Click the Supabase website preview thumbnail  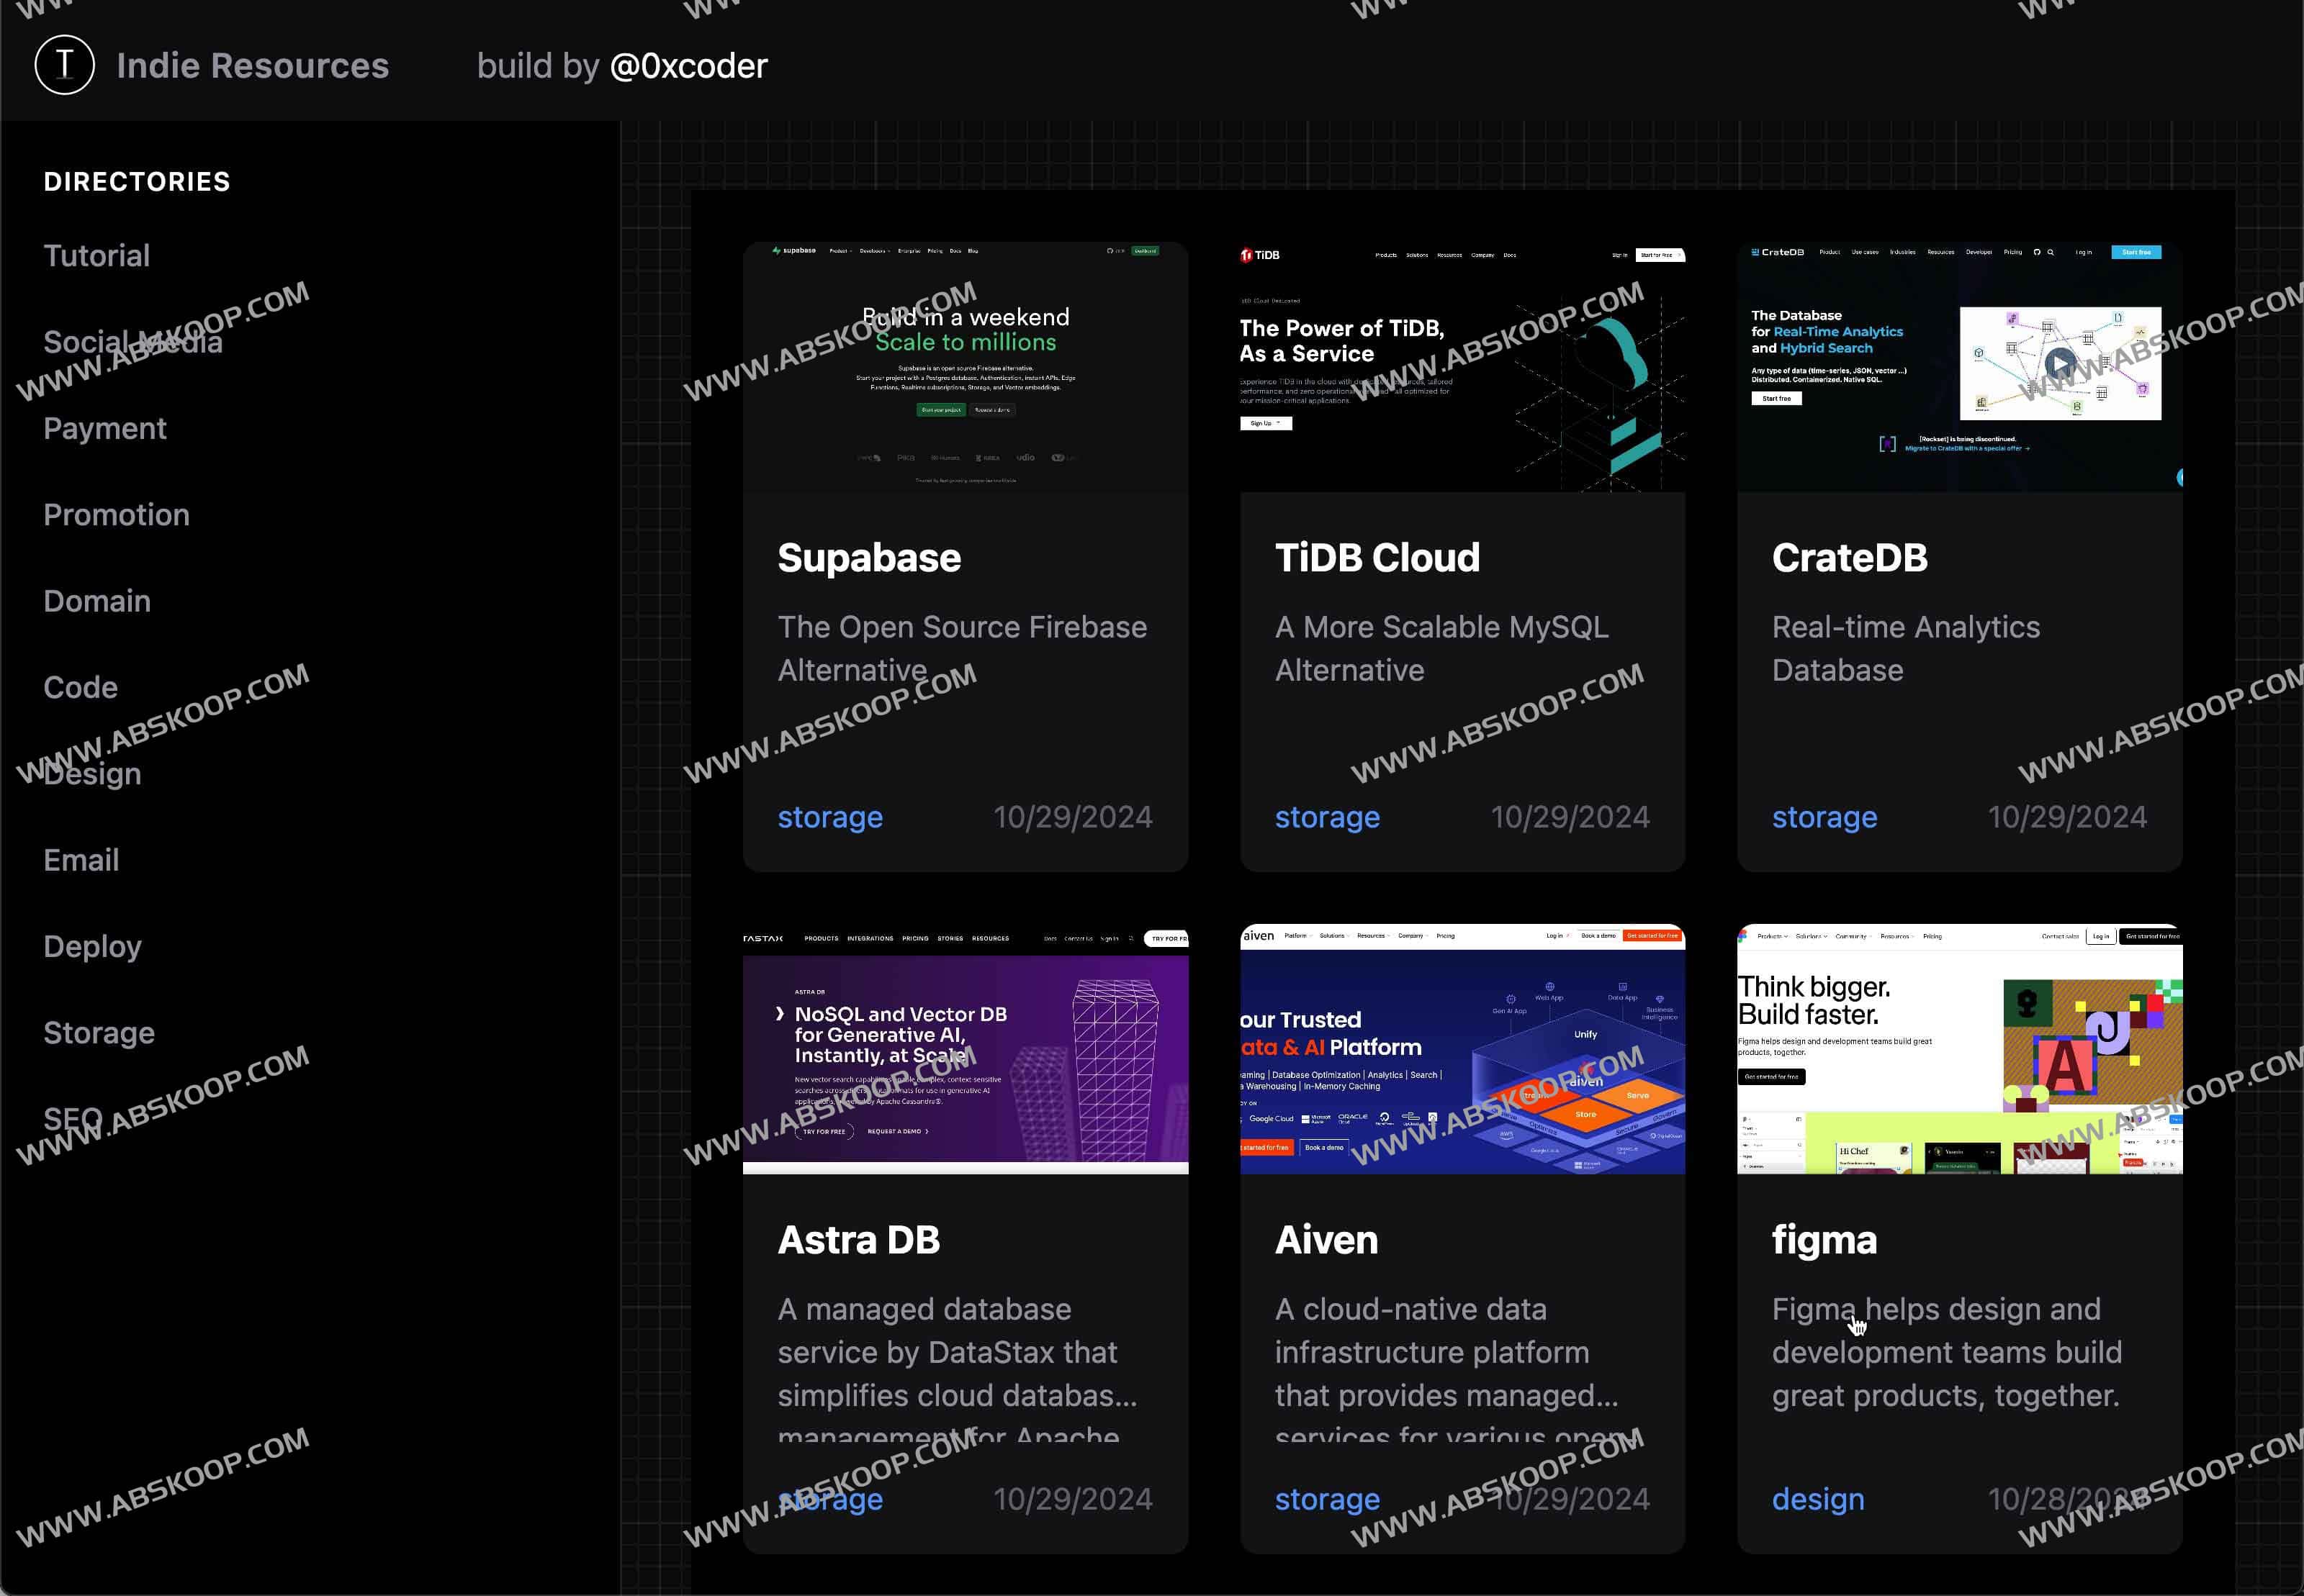(964, 367)
